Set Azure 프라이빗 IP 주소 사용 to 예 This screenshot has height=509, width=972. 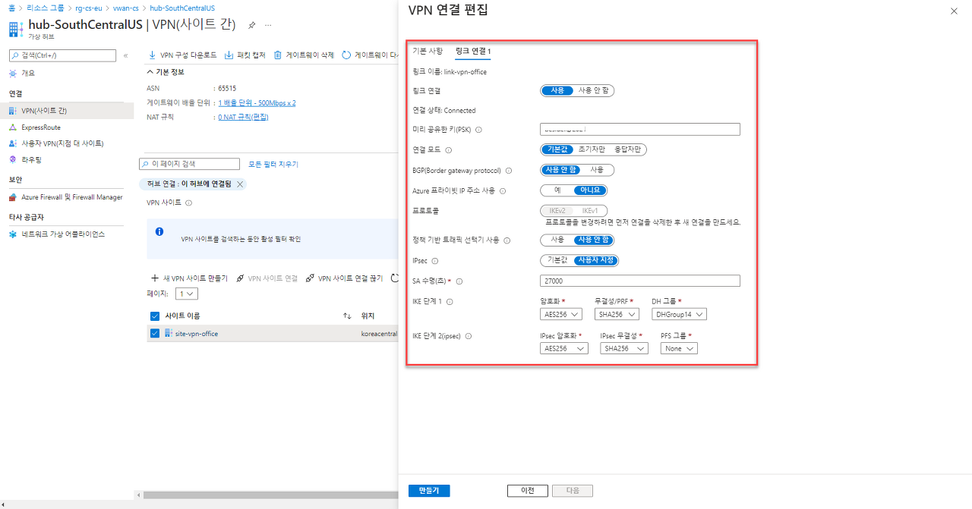[557, 190]
